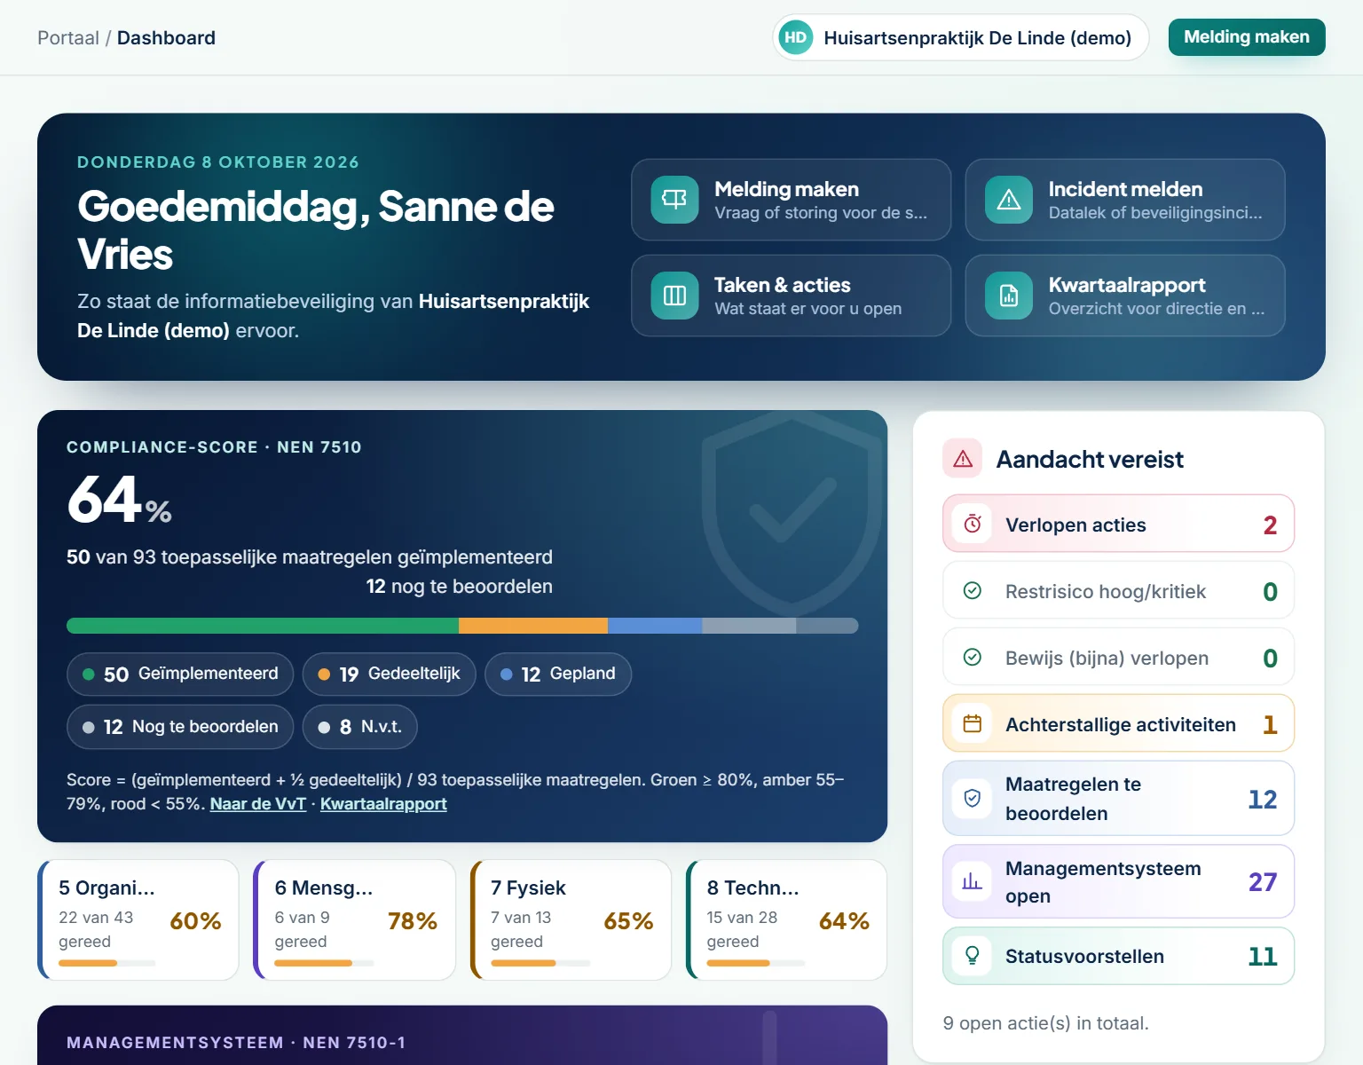
Task: Click the Incident melden warning triangle icon
Action: pos(1009,200)
